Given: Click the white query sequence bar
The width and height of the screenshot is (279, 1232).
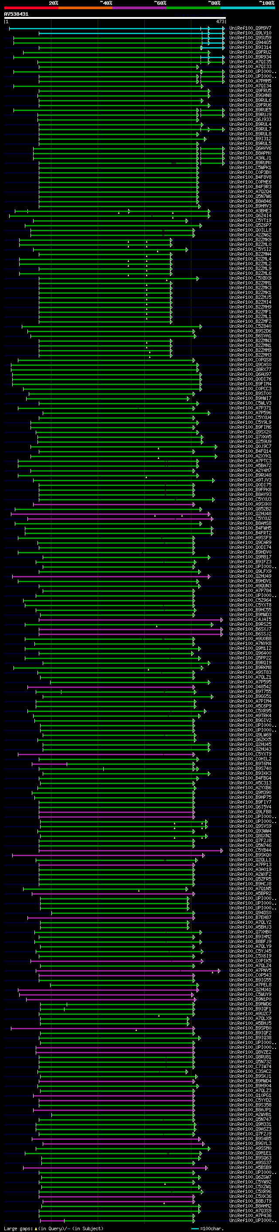Looking at the screenshot, I should point(115,18).
